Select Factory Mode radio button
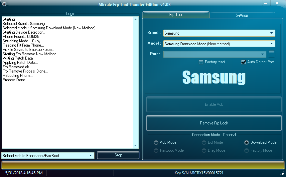286x177 pixels. (x=246, y=150)
